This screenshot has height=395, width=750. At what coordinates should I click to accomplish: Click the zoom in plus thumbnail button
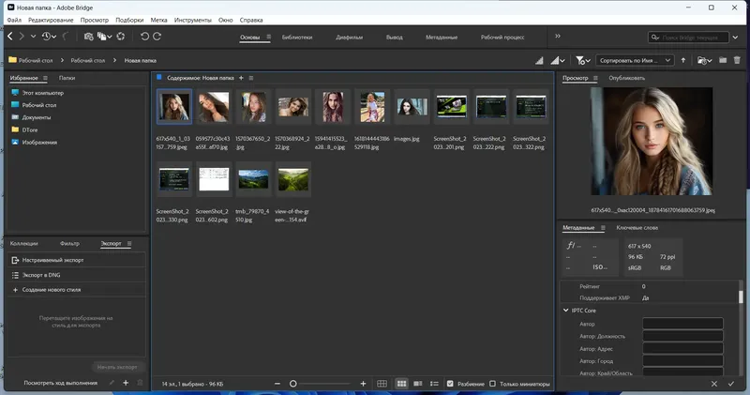pyautogui.click(x=363, y=384)
